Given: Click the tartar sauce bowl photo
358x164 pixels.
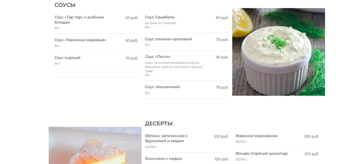Looking at the screenshot, I should pos(278,52).
